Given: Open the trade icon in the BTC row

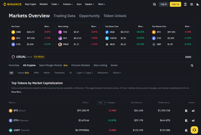Looking at the screenshot, I should [193, 111].
